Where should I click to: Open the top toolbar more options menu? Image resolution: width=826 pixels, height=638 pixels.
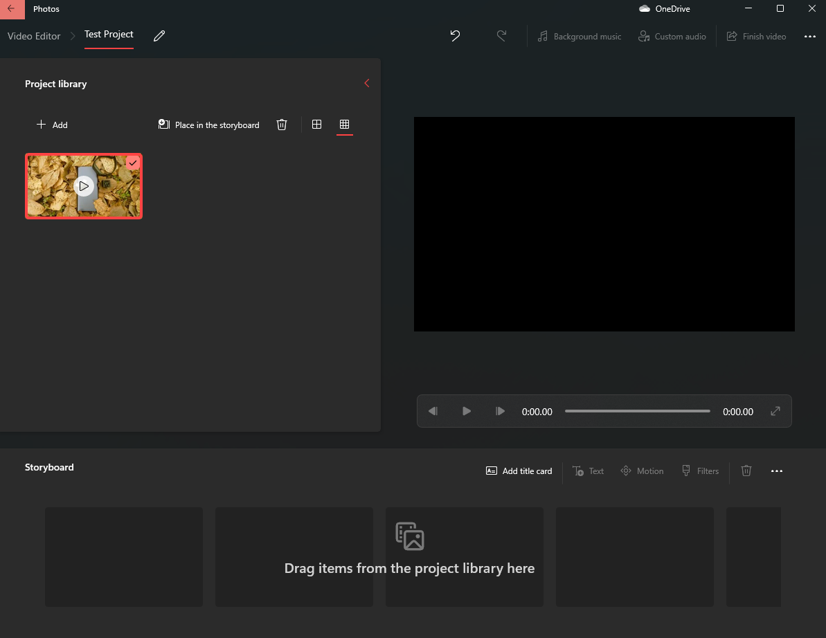(810, 36)
